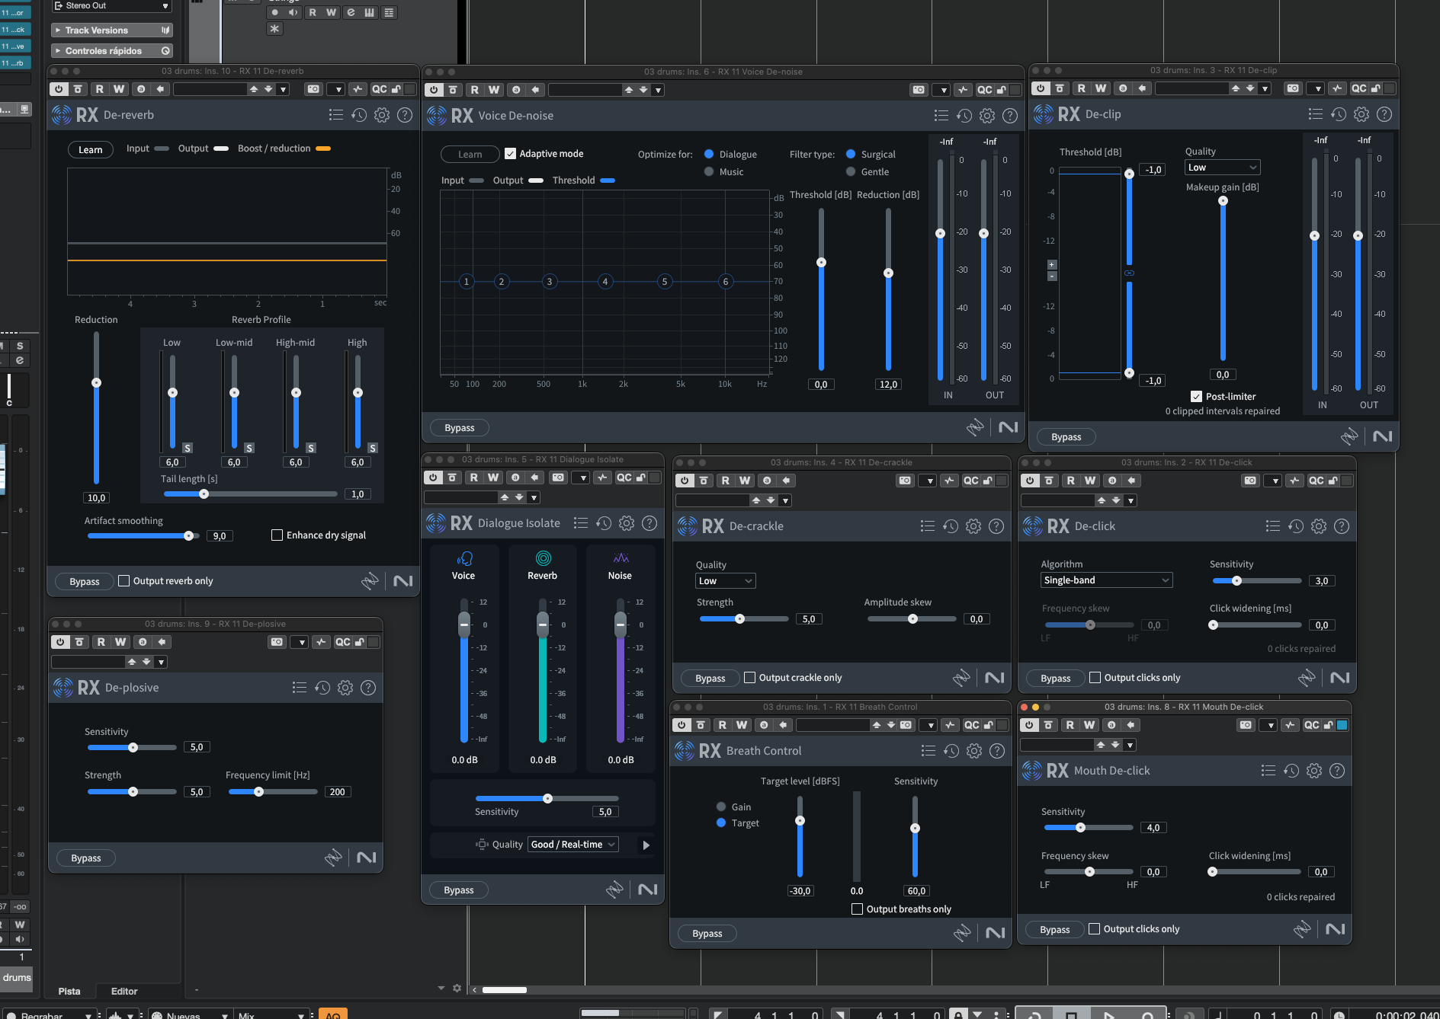
Task: Check Output reverb only in De-reverb
Action: [123, 580]
